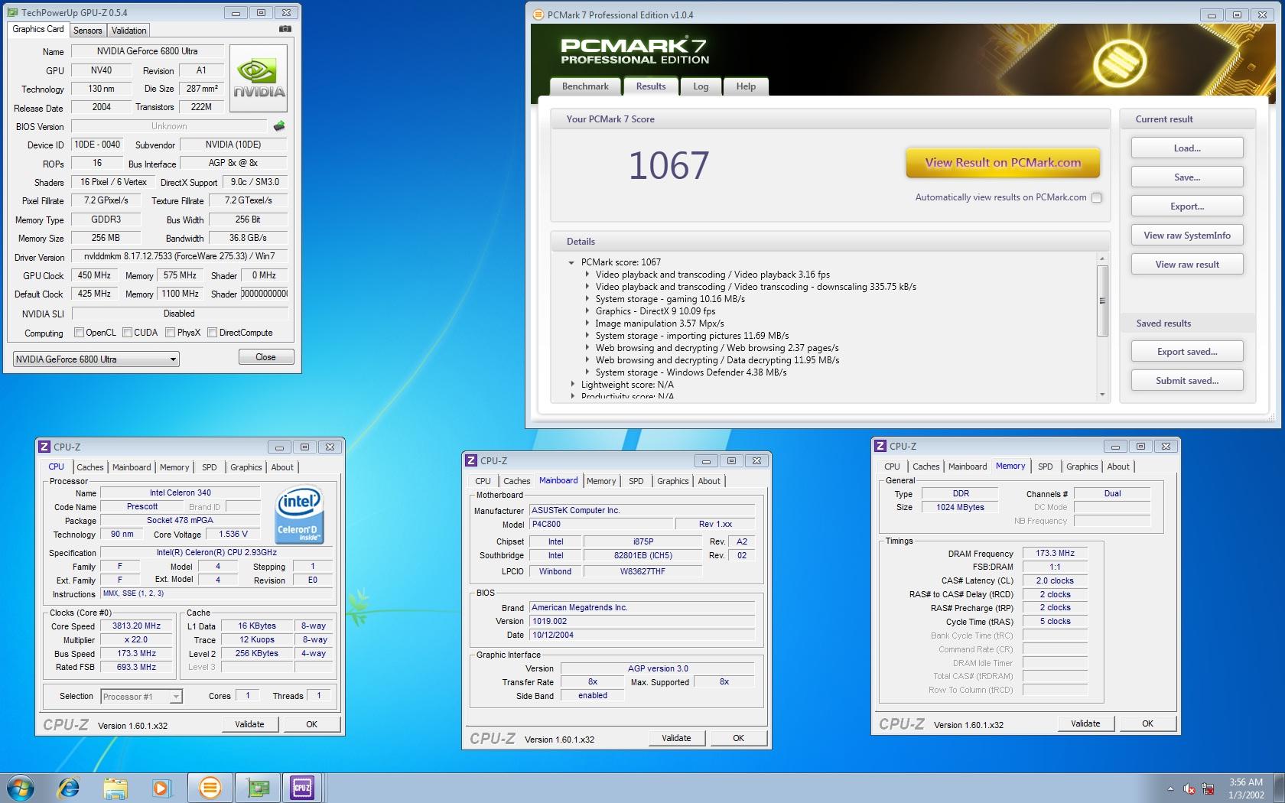The height and width of the screenshot is (803, 1285).
Task: Click OK in the CPU-Z Mainboard window
Action: click(x=738, y=738)
